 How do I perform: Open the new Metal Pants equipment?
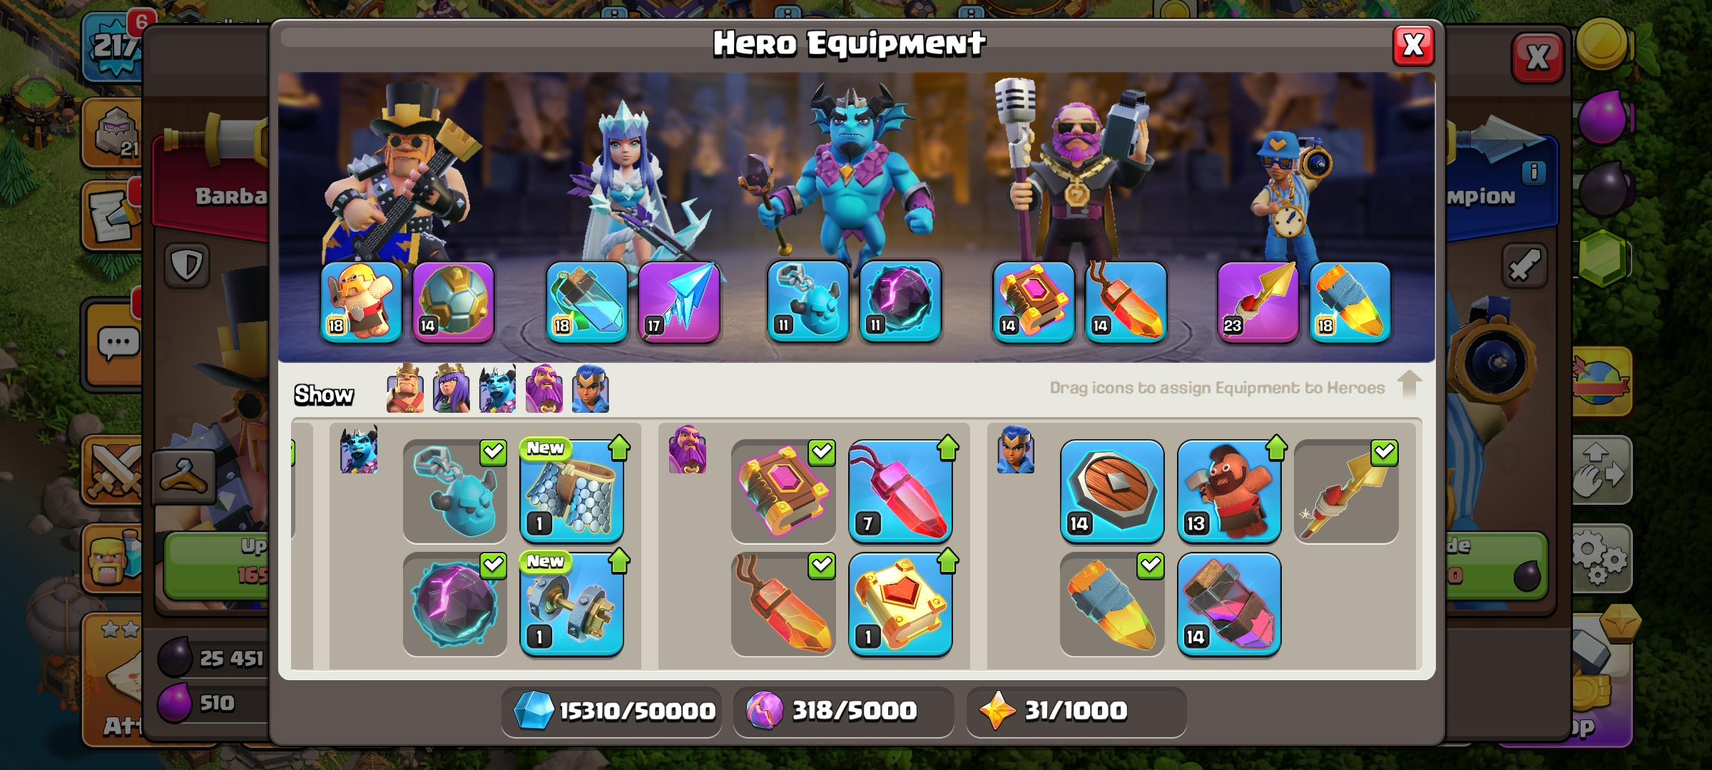tap(571, 491)
